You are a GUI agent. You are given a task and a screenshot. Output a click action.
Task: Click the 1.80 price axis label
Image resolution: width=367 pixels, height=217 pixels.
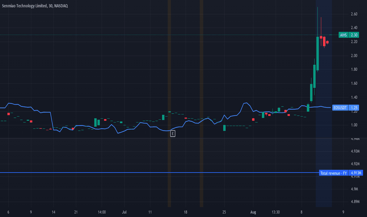(354, 69)
